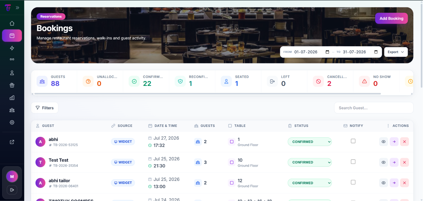Select the Left stat card
The height and width of the screenshot is (201, 423).
tap(284, 81)
